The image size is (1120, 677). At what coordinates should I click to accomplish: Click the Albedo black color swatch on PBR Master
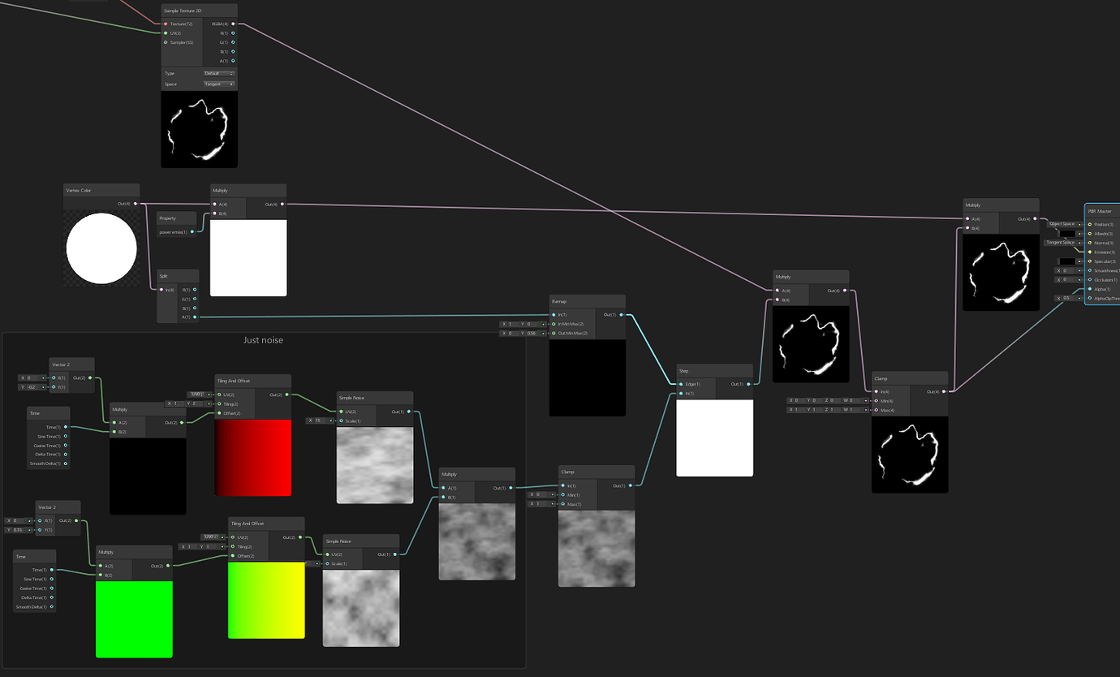click(x=1067, y=234)
